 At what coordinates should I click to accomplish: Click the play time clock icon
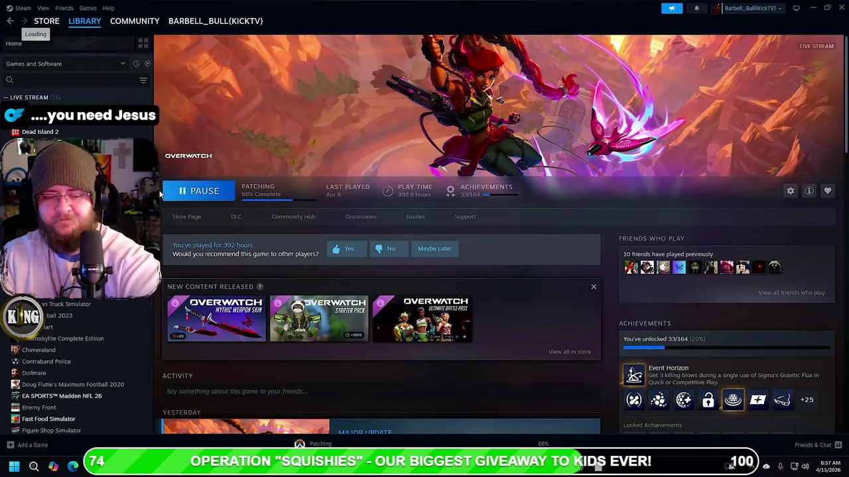click(x=387, y=191)
